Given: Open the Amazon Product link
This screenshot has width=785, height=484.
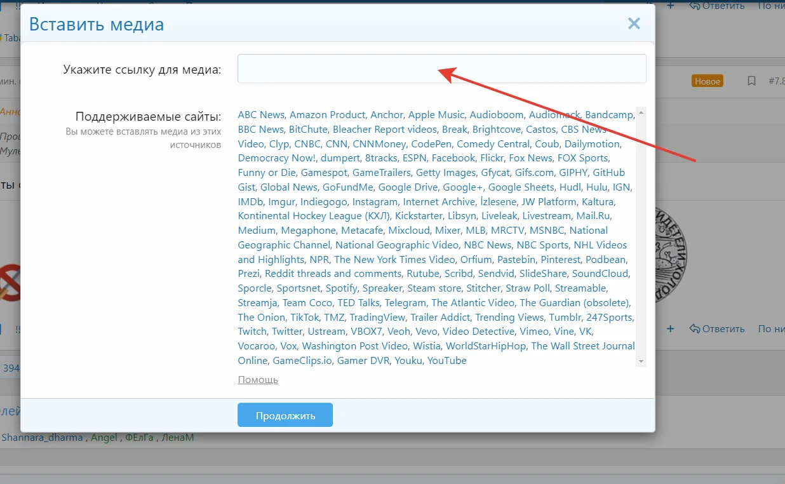Looking at the screenshot, I should 327,115.
